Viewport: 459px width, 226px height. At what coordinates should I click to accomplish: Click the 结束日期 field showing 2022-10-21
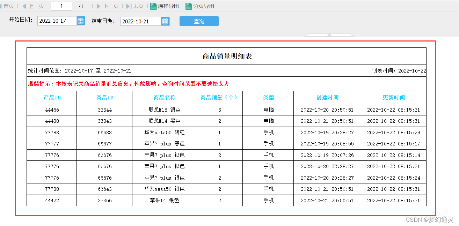141,21
